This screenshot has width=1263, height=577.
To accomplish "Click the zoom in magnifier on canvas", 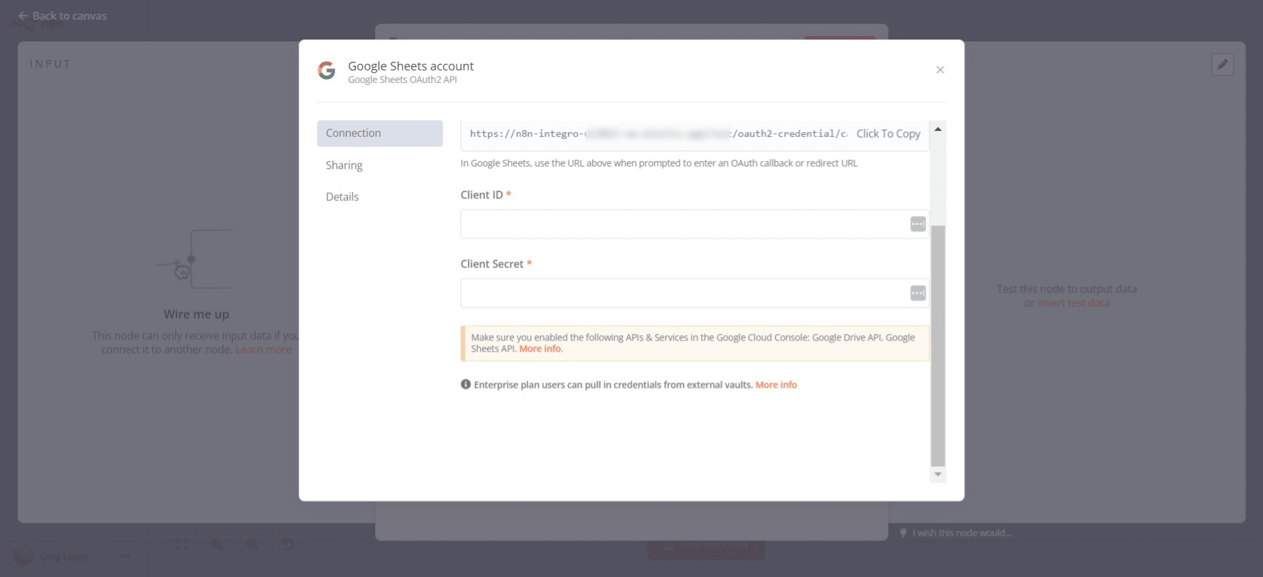I will pyautogui.click(x=217, y=544).
